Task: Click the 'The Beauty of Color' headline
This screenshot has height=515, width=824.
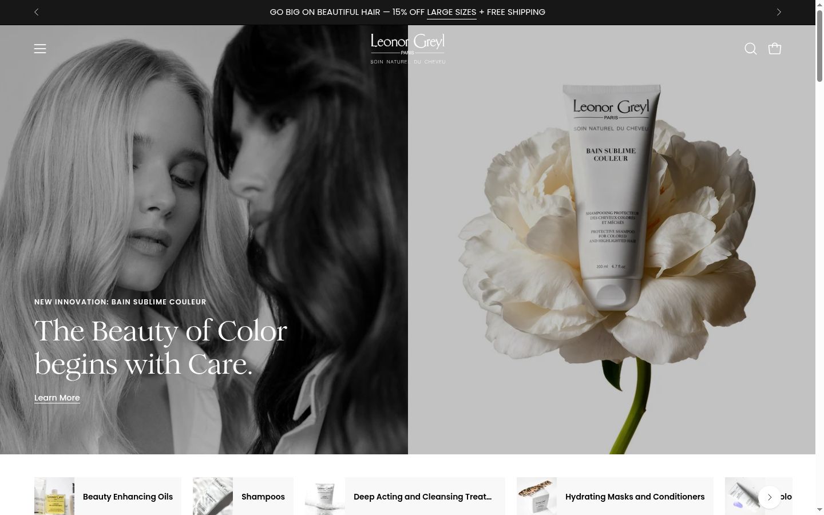Action: (x=161, y=347)
